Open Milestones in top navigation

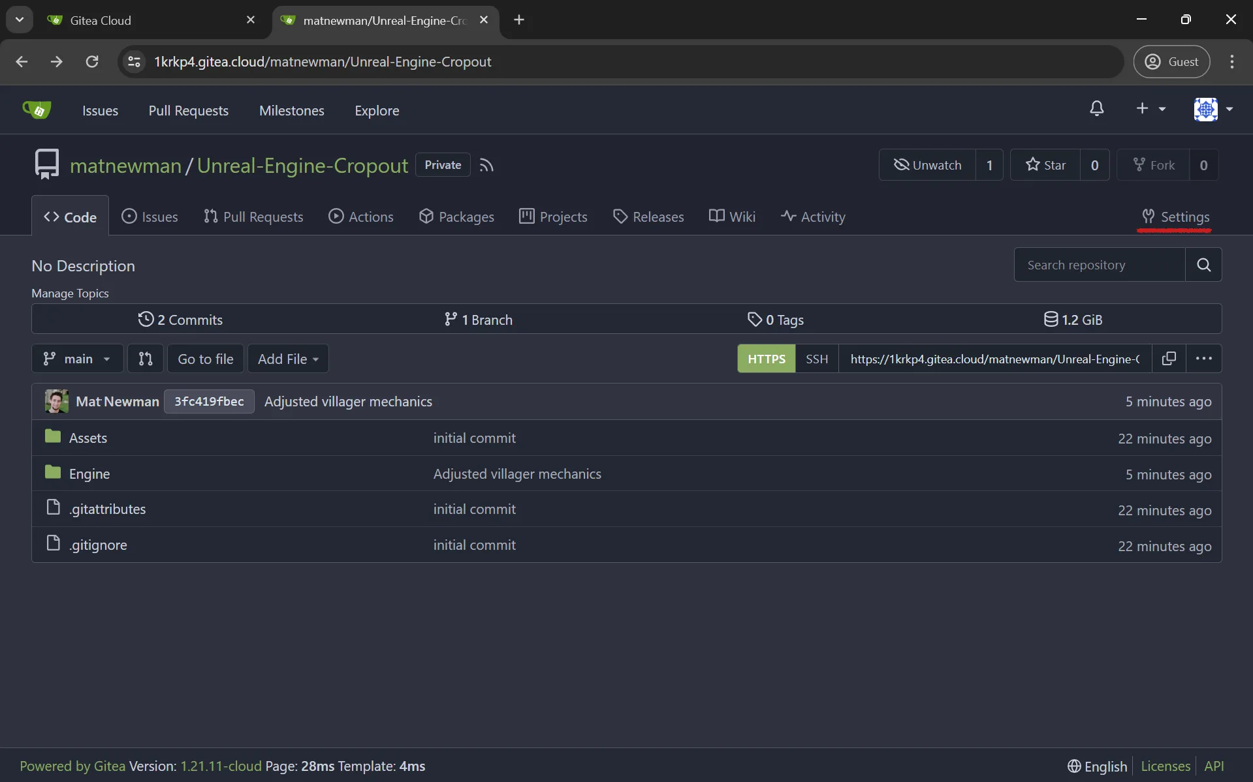[291, 110]
